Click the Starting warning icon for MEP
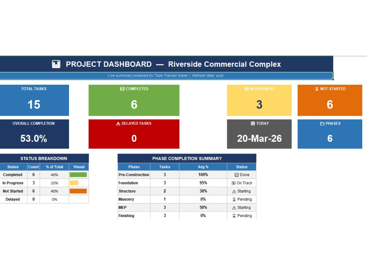Viewport: 367px width, 275px height. pos(234,208)
